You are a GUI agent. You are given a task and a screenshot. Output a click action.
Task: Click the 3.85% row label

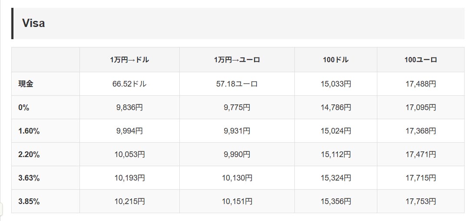click(x=29, y=201)
